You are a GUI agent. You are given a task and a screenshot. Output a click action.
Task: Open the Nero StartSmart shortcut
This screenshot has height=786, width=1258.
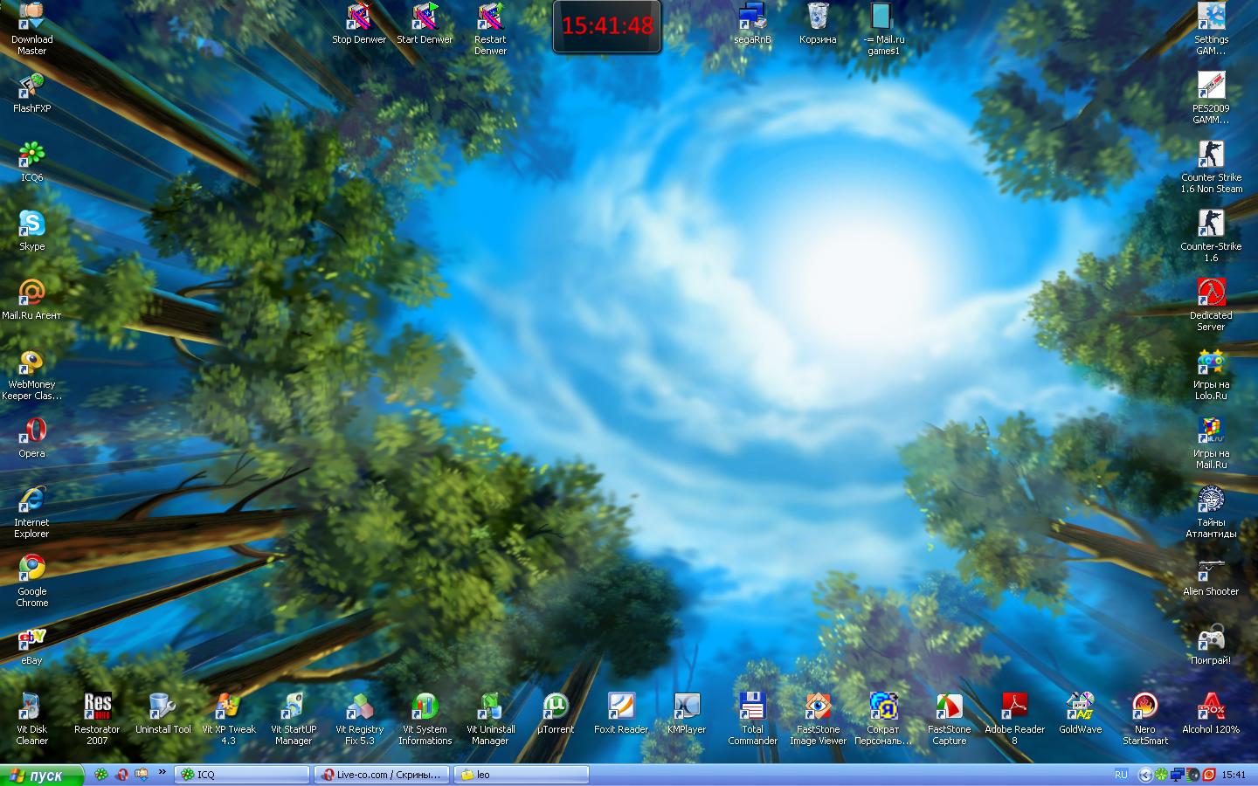pyautogui.click(x=1144, y=707)
